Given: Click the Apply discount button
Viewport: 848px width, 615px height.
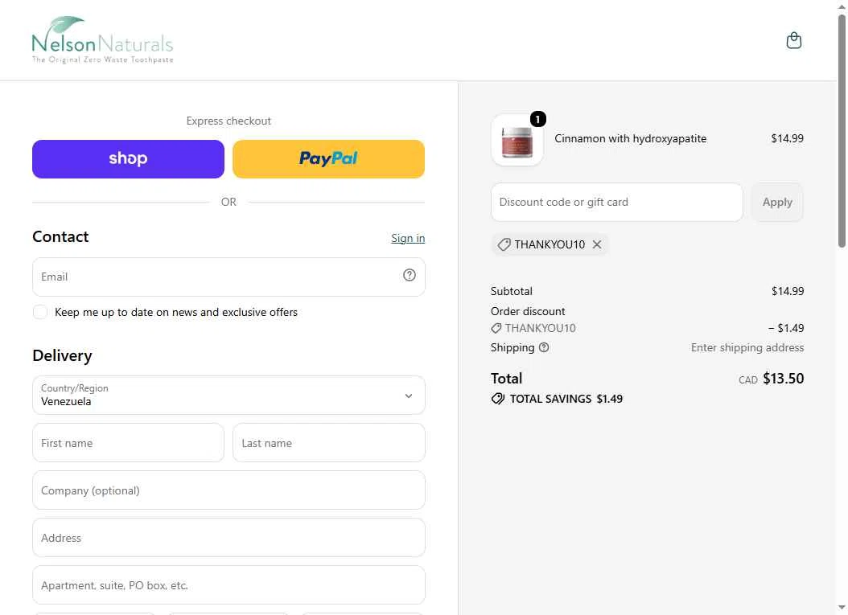Looking at the screenshot, I should 777,202.
